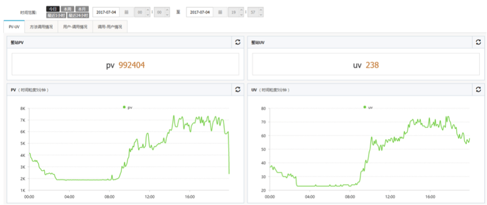The image size is (487, 205).
Task: Select the 本周 time range button
Action: (67, 9)
